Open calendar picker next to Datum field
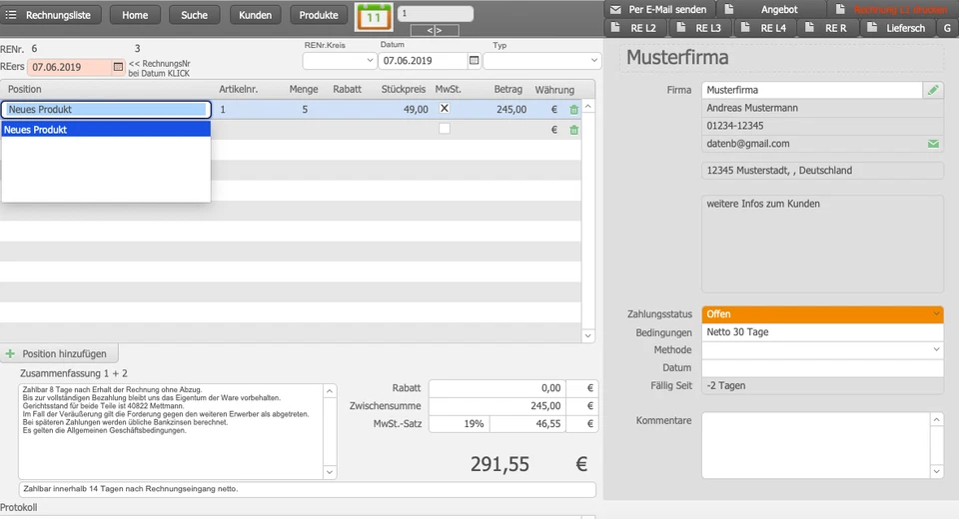The width and height of the screenshot is (959, 519). click(474, 61)
